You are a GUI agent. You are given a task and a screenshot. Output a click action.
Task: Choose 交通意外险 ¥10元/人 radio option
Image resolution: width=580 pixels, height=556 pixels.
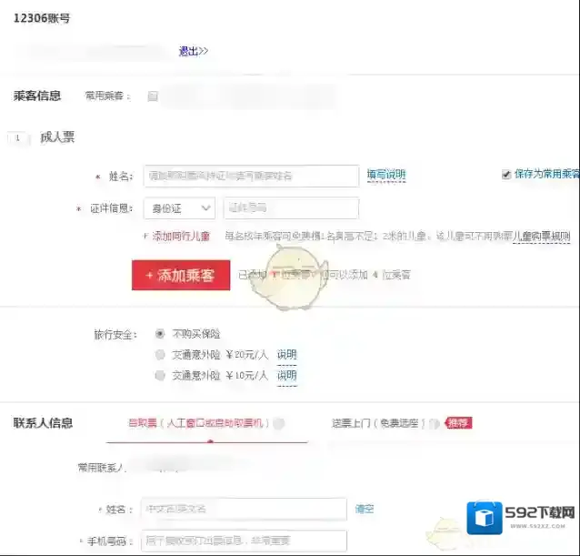[x=160, y=375]
